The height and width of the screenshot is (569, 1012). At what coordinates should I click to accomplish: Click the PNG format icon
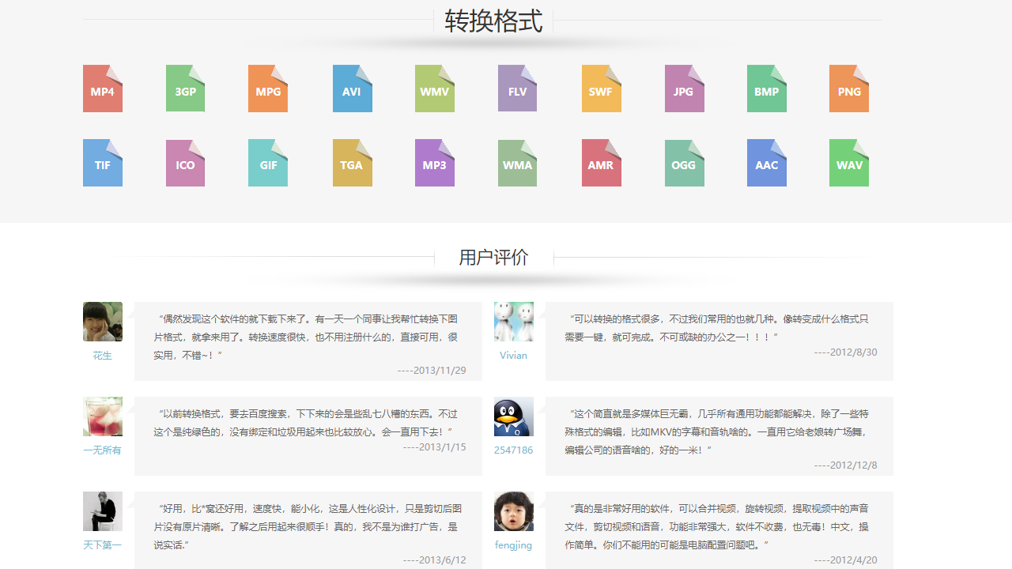(848, 89)
